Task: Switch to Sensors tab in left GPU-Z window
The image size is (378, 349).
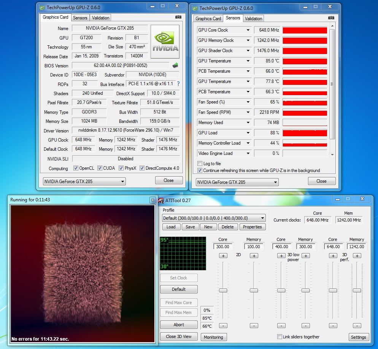Action: (x=80, y=18)
